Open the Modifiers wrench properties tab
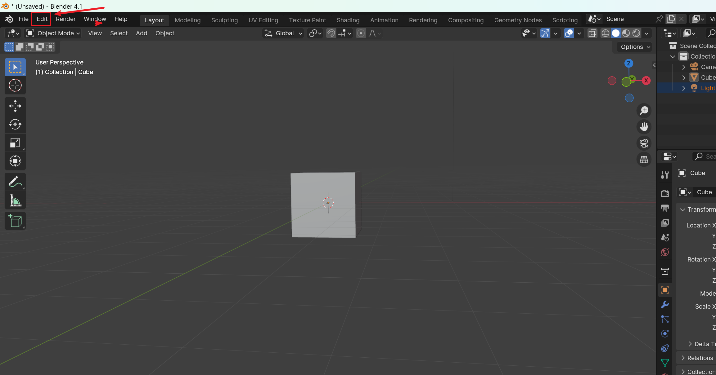The height and width of the screenshot is (375, 716). (x=665, y=305)
